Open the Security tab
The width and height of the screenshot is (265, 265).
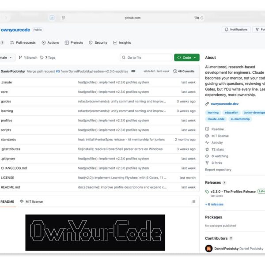[x=98, y=42]
